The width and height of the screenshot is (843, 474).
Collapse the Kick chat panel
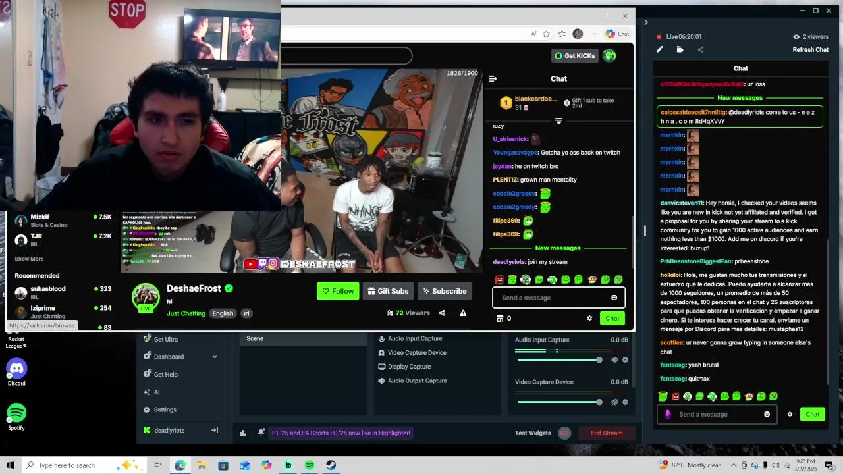[x=493, y=78]
